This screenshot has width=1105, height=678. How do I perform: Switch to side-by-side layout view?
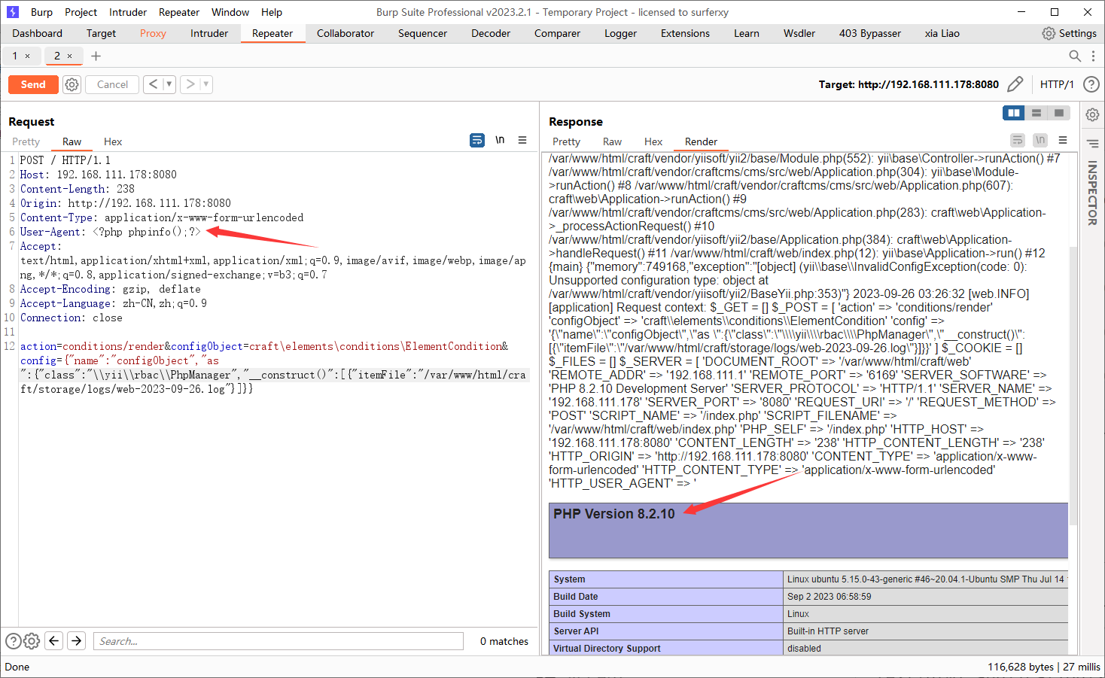1014,113
